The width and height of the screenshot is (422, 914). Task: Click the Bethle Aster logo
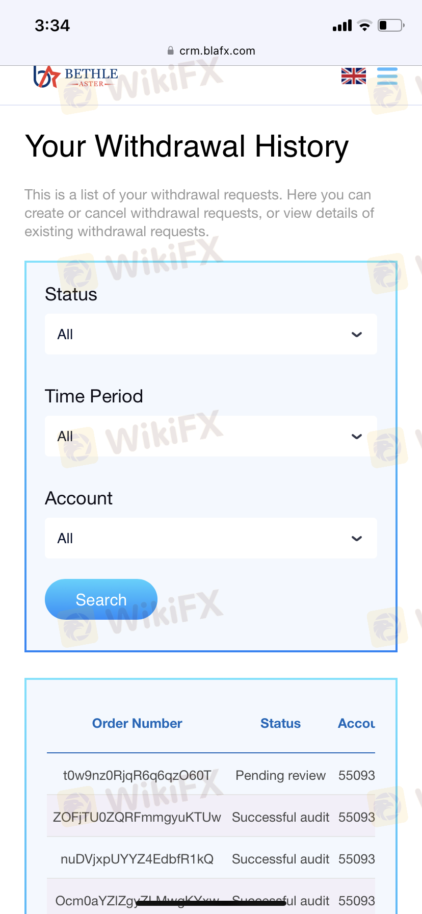coord(75,77)
